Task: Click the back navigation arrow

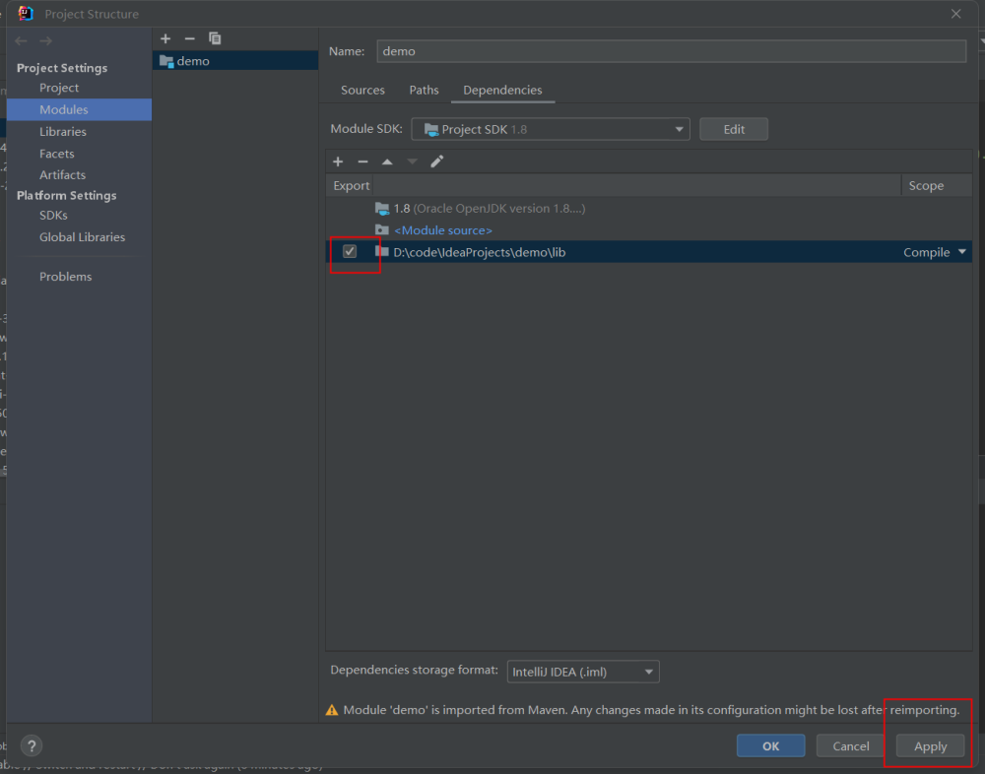Action: coord(21,40)
